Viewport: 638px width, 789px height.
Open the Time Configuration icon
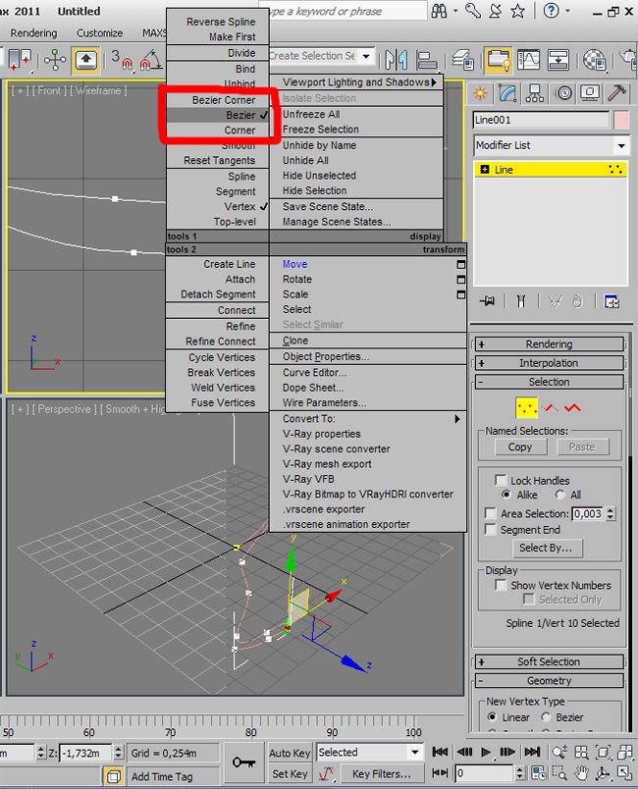[538, 772]
